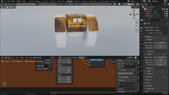Open Material properties tab icon
The height and width of the screenshot is (95, 169).
click(142, 67)
